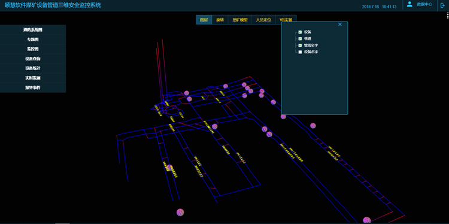Open the first sidebar item above 专题图
This screenshot has height=224, width=449.
point(33,30)
